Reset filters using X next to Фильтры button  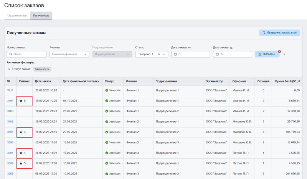(284, 54)
